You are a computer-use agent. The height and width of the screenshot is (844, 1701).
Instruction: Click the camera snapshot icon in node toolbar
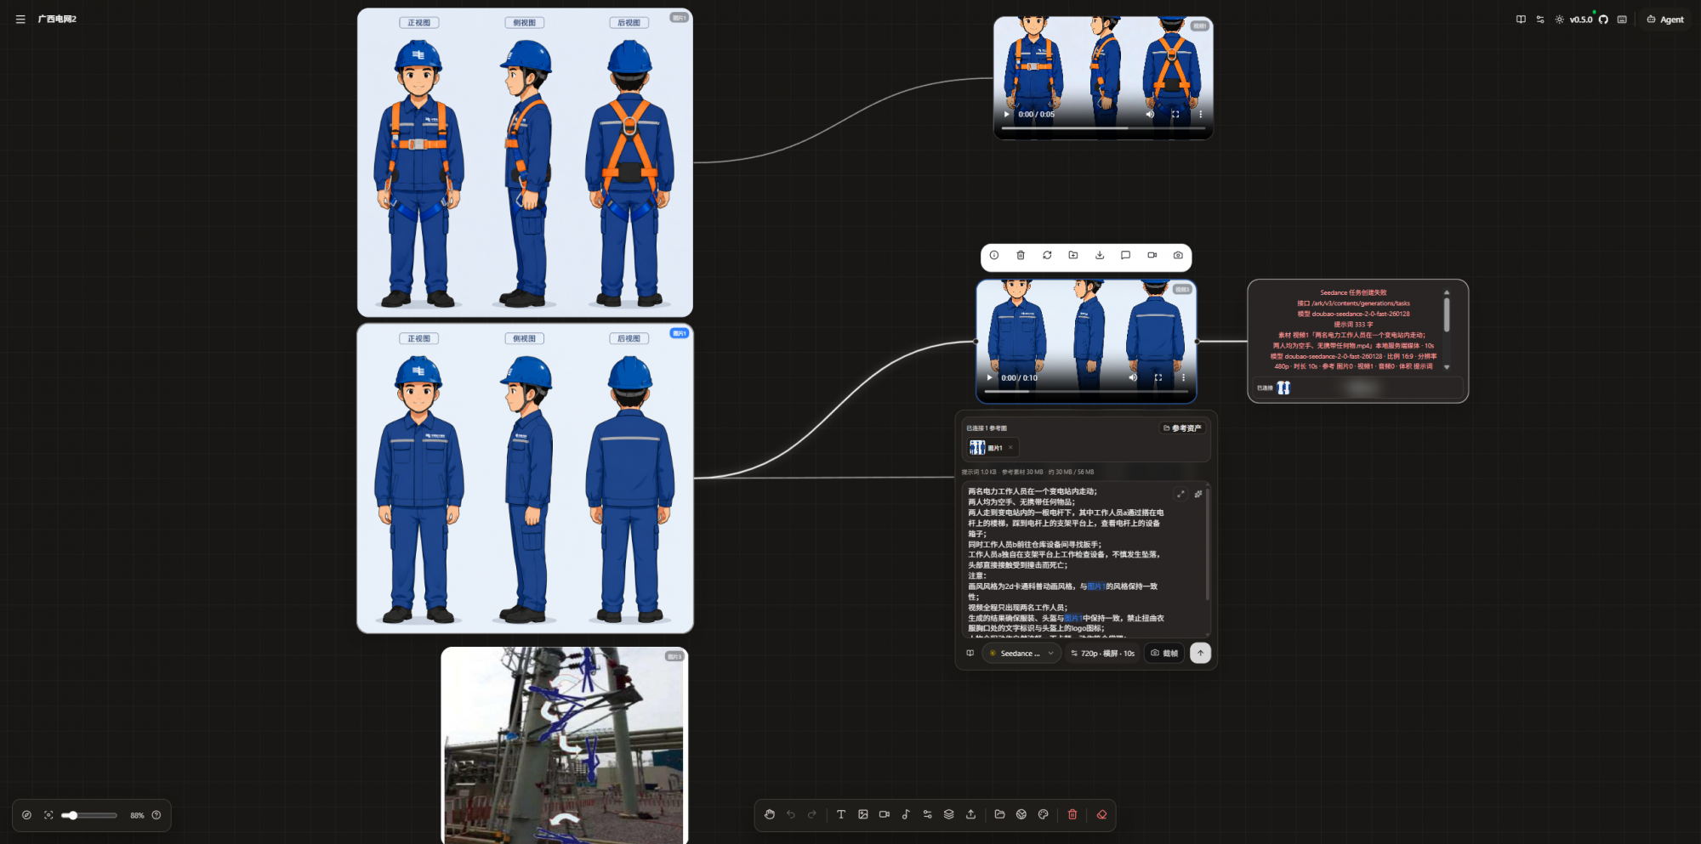1178,255
